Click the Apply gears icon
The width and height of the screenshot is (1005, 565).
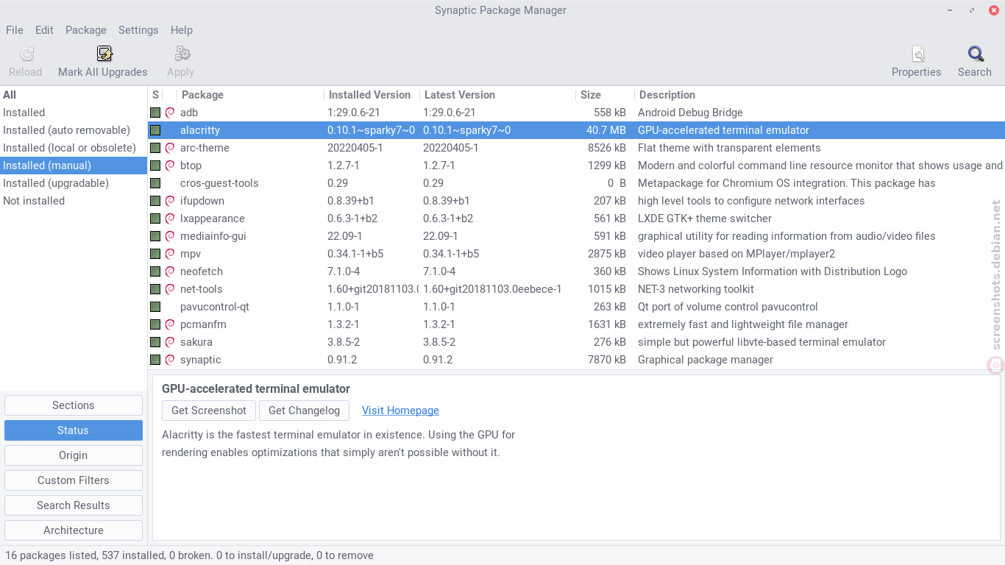182,54
